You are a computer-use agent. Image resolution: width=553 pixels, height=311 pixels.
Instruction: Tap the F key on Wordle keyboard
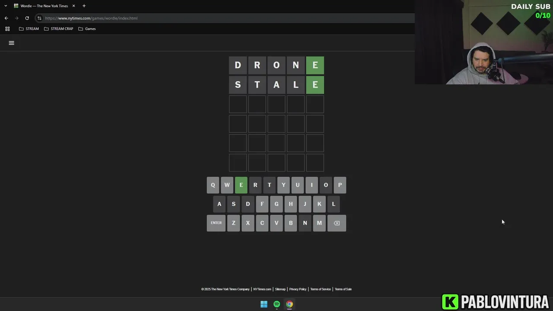[262, 204]
